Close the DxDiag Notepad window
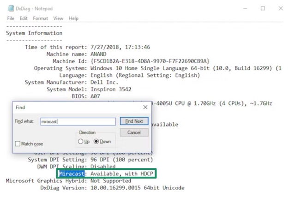The height and width of the screenshot is (203, 288). pyautogui.click(x=281, y=8)
